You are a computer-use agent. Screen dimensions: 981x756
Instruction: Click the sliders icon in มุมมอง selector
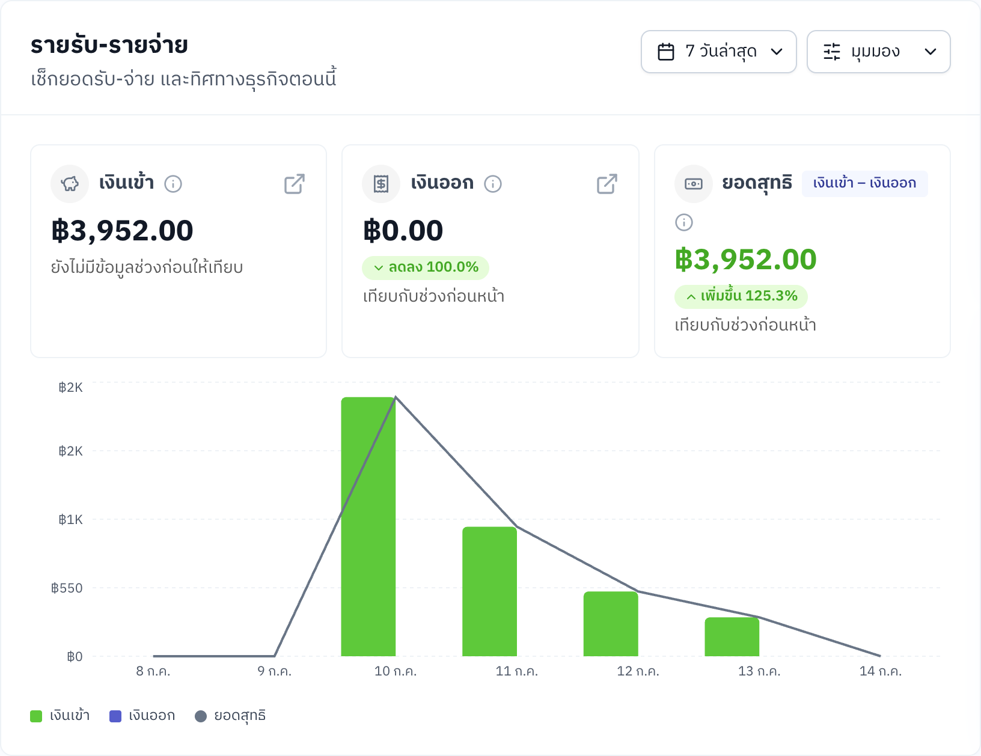(832, 52)
